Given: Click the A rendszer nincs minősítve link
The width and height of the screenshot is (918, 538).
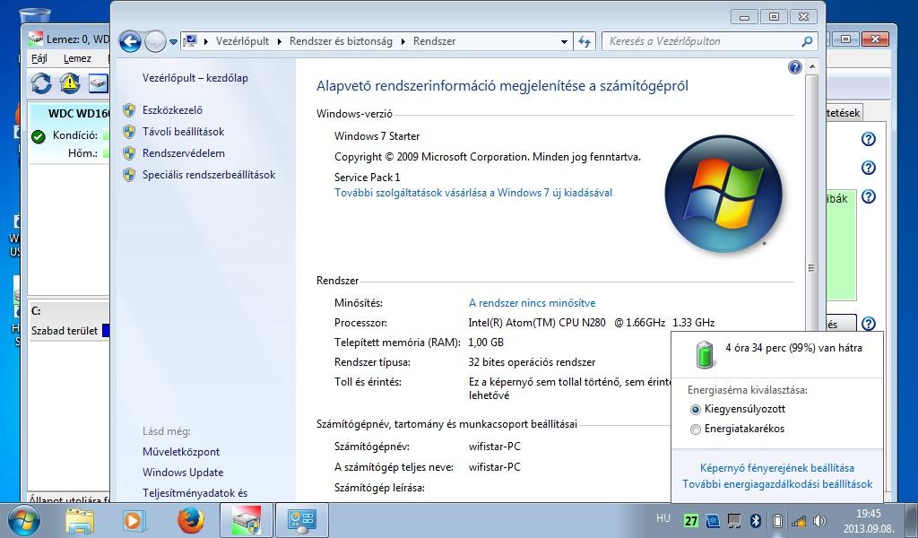Looking at the screenshot, I should pos(532,303).
